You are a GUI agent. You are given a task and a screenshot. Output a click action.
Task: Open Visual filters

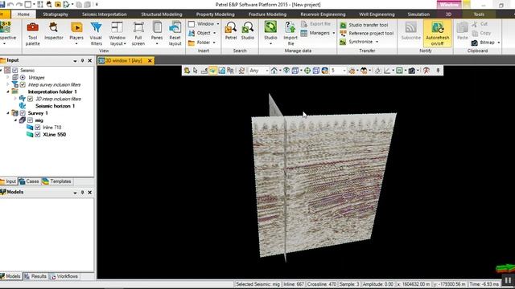coord(96,34)
